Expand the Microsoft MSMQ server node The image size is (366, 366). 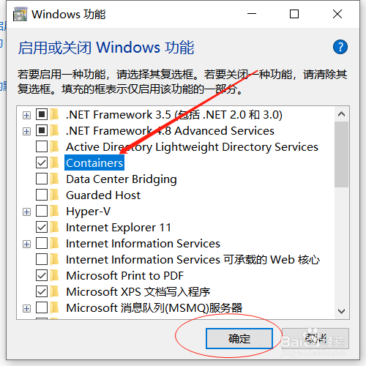click(x=26, y=308)
